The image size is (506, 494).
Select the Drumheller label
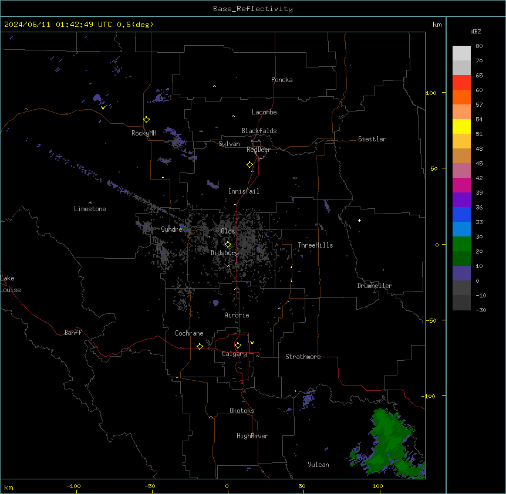pyautogui.click(x=375, y=286)
